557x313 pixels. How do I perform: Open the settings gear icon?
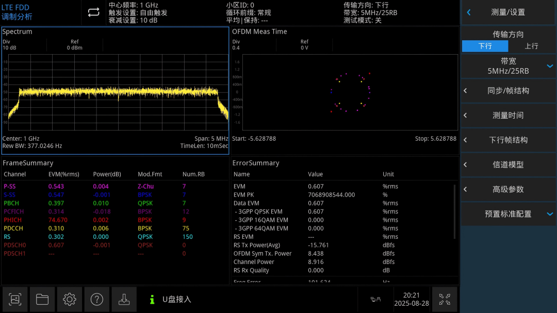70,300
